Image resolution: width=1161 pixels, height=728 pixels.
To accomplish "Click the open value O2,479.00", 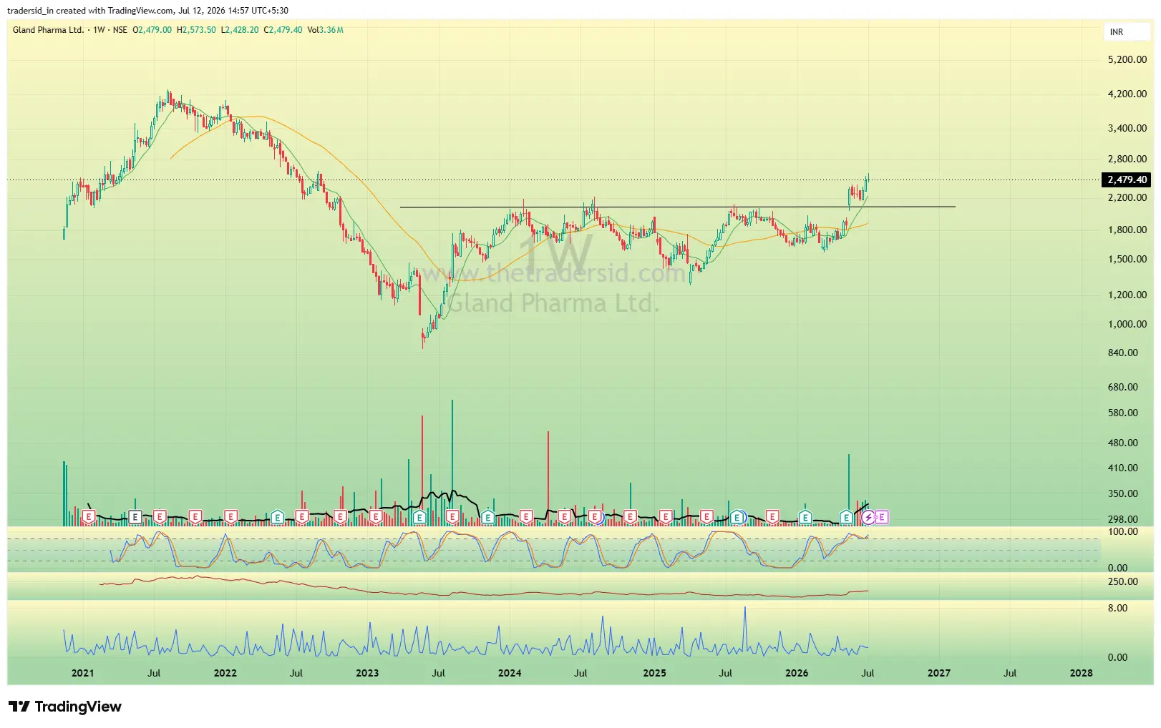I will 152,30.
